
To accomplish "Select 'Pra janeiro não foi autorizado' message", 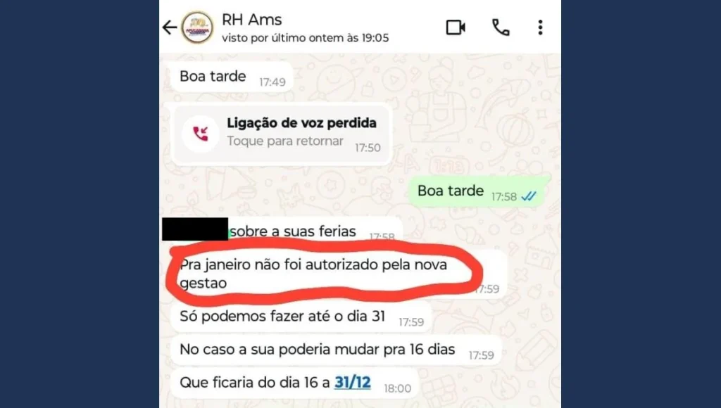I will pos(339,274).
